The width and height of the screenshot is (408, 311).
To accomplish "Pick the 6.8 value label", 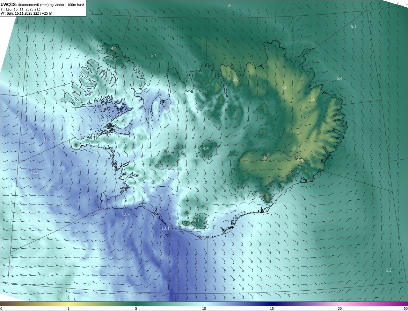I will [x=107, y=140].
